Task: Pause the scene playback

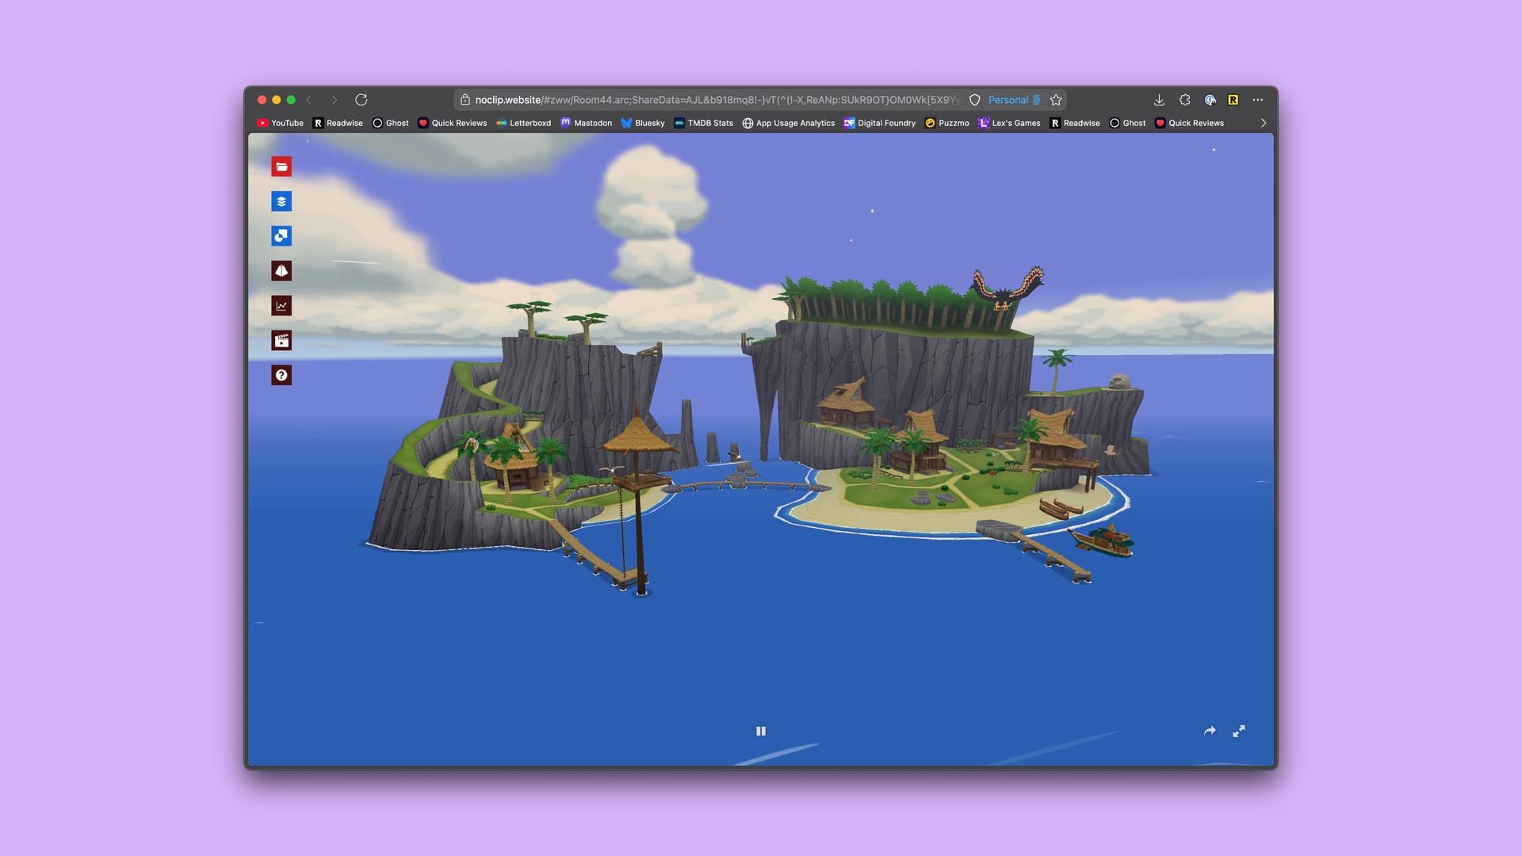Action: 761,732
